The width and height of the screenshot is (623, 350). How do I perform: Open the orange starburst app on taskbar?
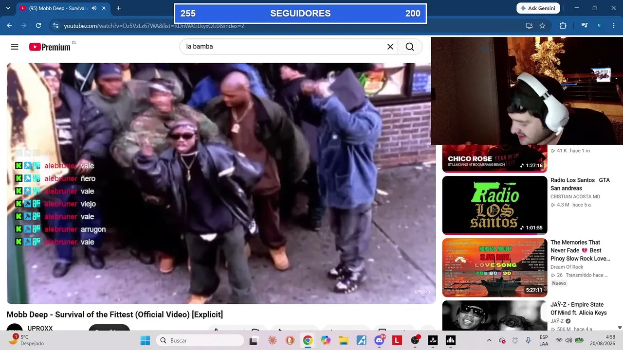point(272,340)
